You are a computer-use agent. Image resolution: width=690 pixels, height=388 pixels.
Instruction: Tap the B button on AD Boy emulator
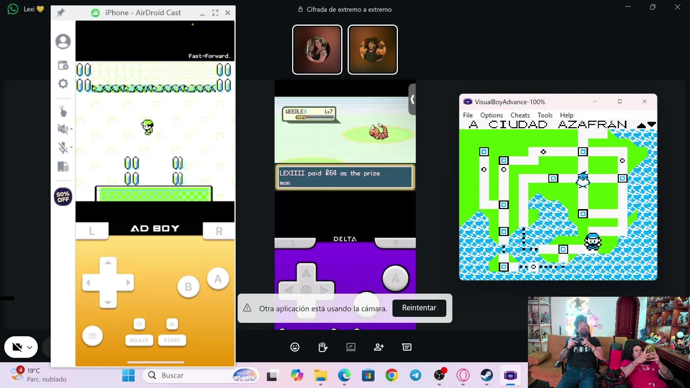click(x=188, y=287)
